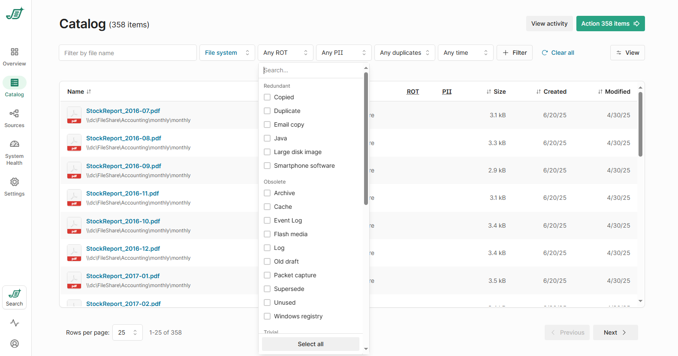The height and width of the screenshot is (356, 678).
Task: Sort the table by Size column
Action: 496,92
